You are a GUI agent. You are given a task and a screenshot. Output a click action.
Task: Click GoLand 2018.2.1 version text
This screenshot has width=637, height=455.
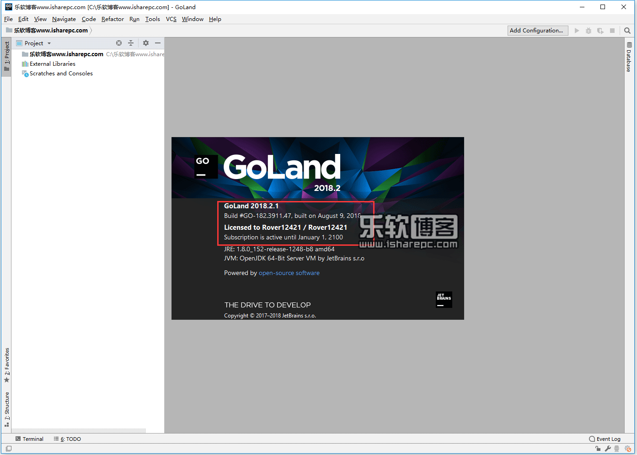coord(251,206)
